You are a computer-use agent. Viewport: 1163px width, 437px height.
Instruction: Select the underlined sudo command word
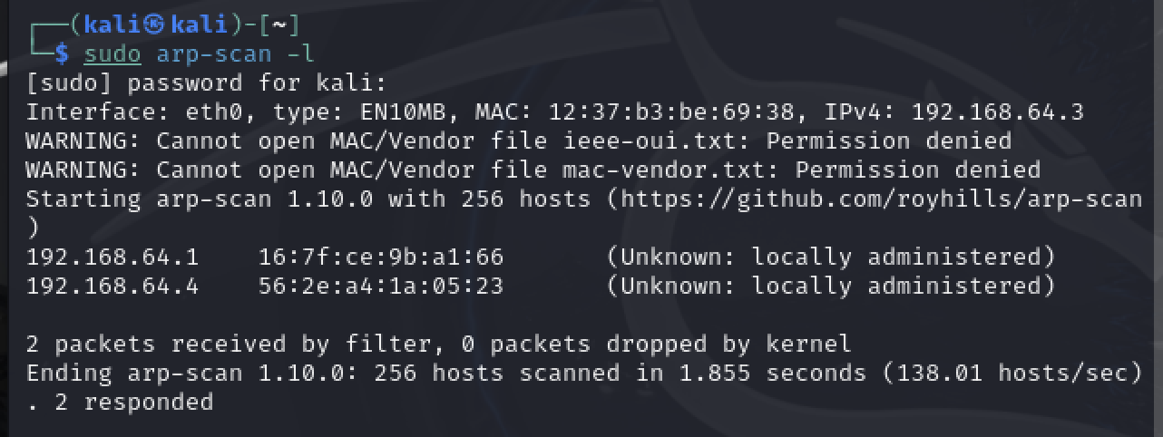112,53
